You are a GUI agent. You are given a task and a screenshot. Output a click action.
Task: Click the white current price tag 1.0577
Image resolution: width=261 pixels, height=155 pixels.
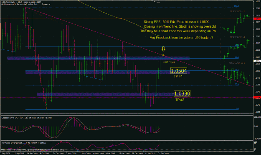257,61
